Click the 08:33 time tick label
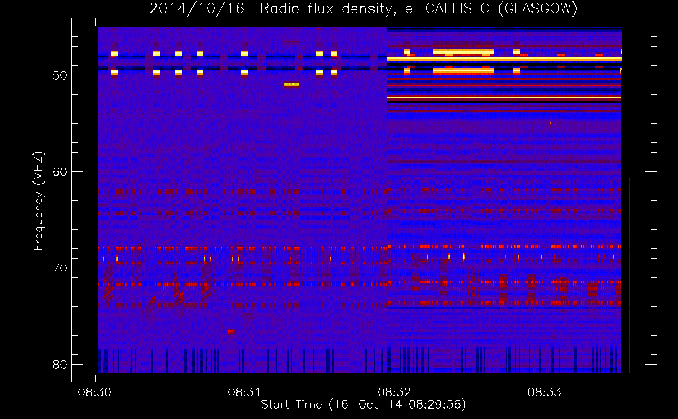678x419 pixels. point(544,392)
